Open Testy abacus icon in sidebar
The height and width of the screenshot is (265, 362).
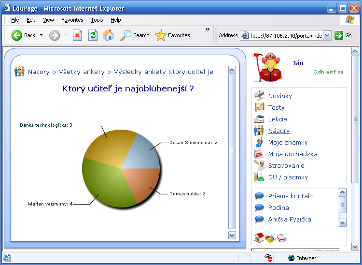(x=259, y=107)
